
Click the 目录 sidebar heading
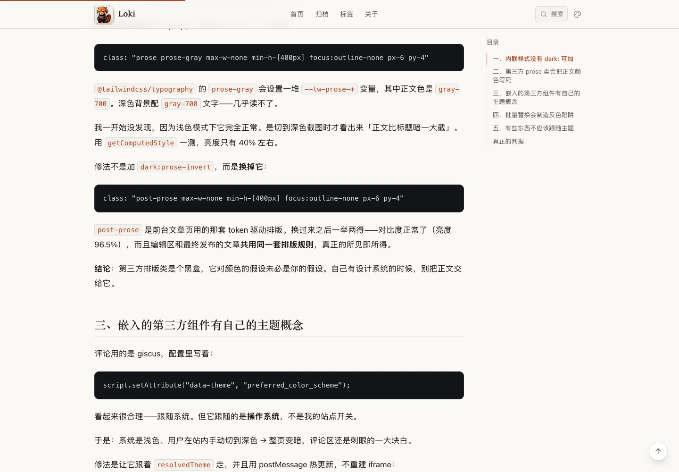493,42
